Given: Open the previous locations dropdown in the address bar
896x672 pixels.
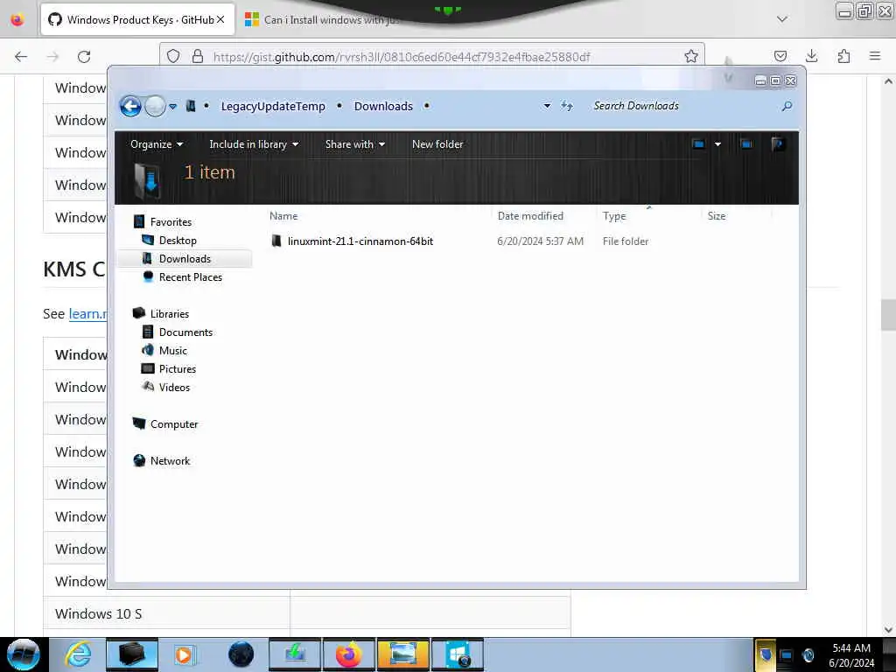Looking at the screenshot, I should click(547, 106).
